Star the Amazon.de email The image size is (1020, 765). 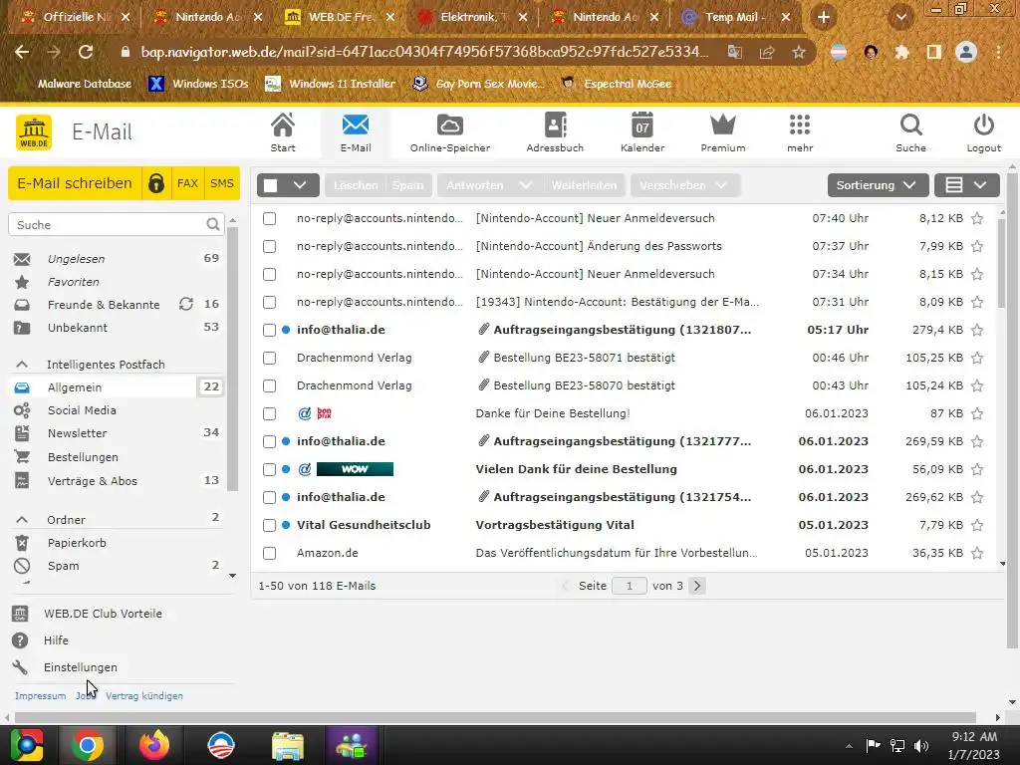pyautogui.click(x=977, y=553)
